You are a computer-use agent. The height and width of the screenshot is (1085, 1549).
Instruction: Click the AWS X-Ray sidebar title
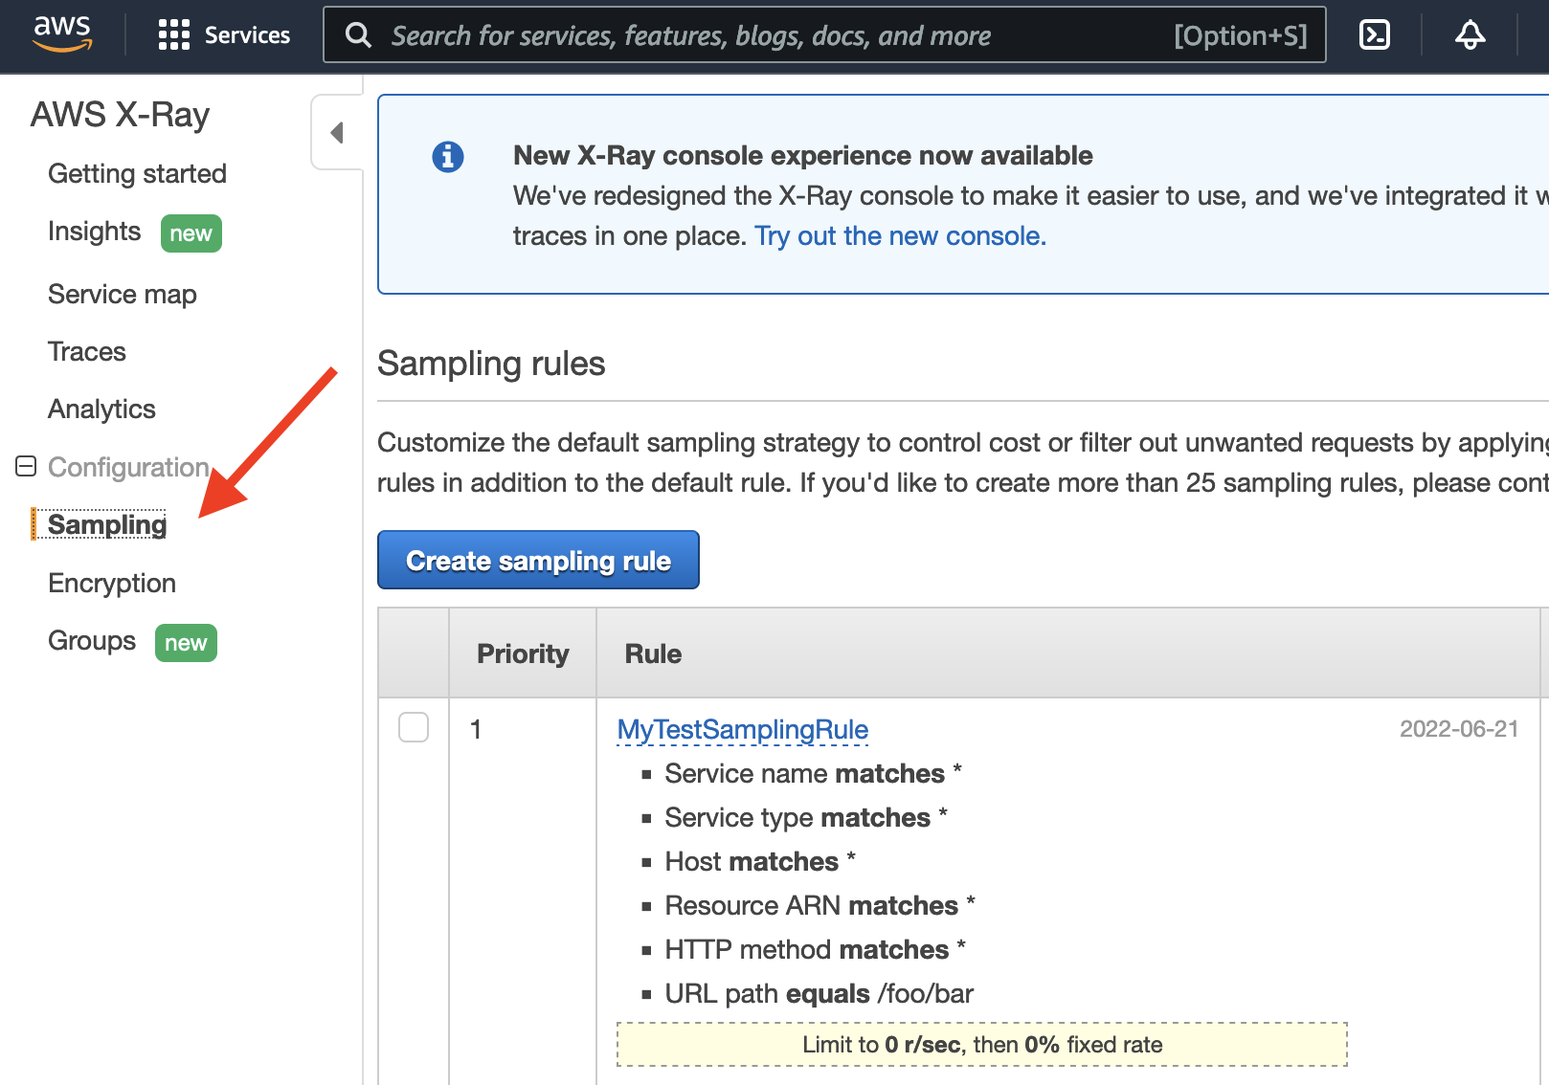120,115
